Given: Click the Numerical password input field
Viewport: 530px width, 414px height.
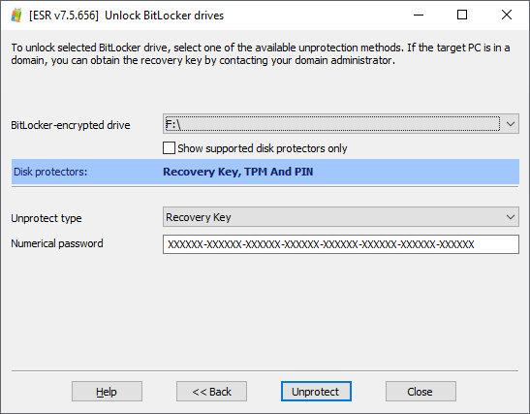Looking at the screenshot, I should tap(341, 244).
